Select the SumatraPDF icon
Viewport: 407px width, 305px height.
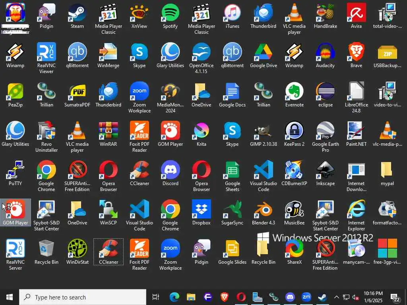pyautogui.click(x=77, y=95)
